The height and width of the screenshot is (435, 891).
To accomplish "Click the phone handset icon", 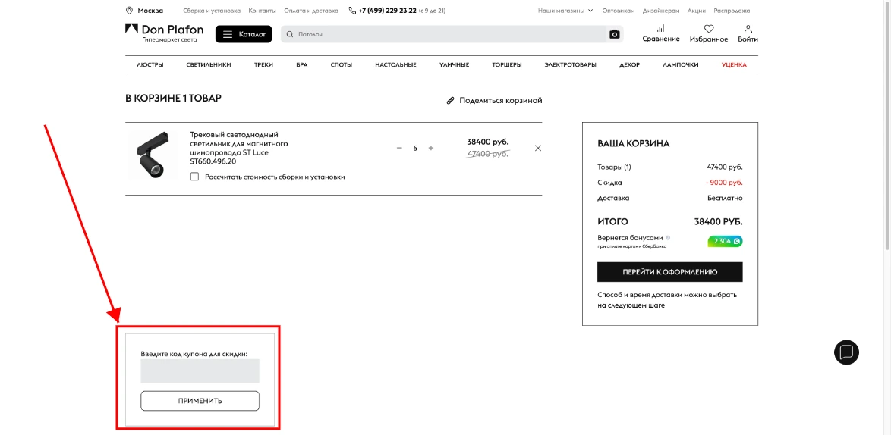I will (x=352, y=10).
